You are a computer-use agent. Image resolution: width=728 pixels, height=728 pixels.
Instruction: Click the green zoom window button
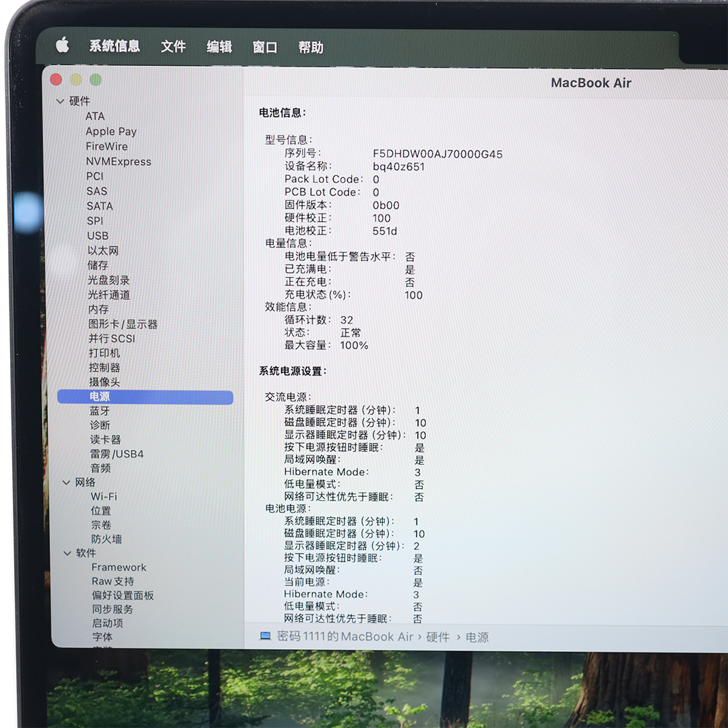point(96,80)
